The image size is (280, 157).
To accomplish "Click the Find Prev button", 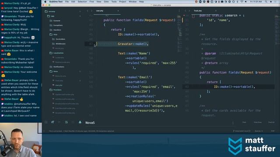I will [x=258, y=122].
